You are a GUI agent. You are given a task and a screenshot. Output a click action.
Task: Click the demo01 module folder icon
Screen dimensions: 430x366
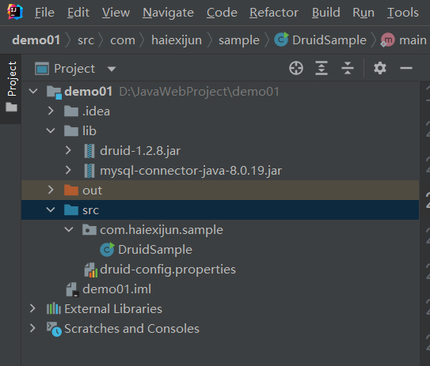point(54,92)
